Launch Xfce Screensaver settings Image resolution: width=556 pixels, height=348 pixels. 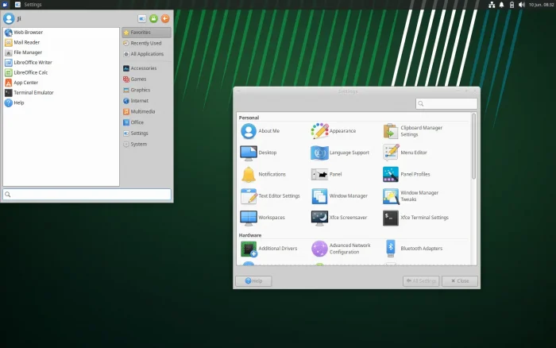point(320,217)
